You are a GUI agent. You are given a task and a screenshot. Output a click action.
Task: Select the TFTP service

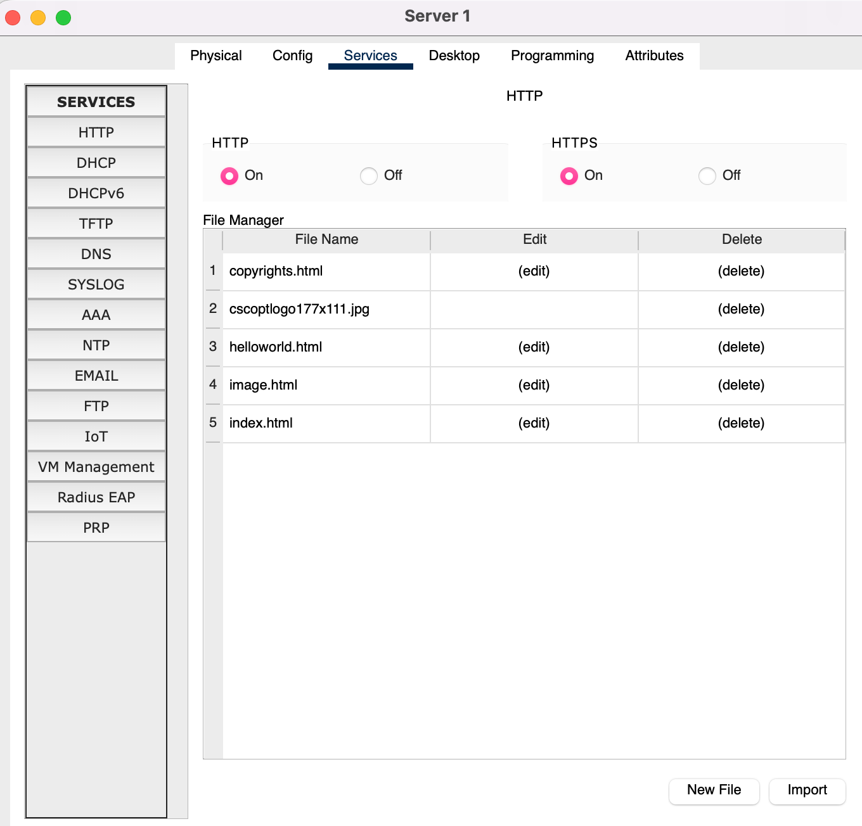pos(96,224)
